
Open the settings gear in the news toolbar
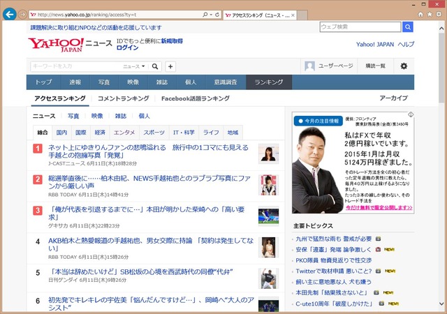tap(404, 66)
